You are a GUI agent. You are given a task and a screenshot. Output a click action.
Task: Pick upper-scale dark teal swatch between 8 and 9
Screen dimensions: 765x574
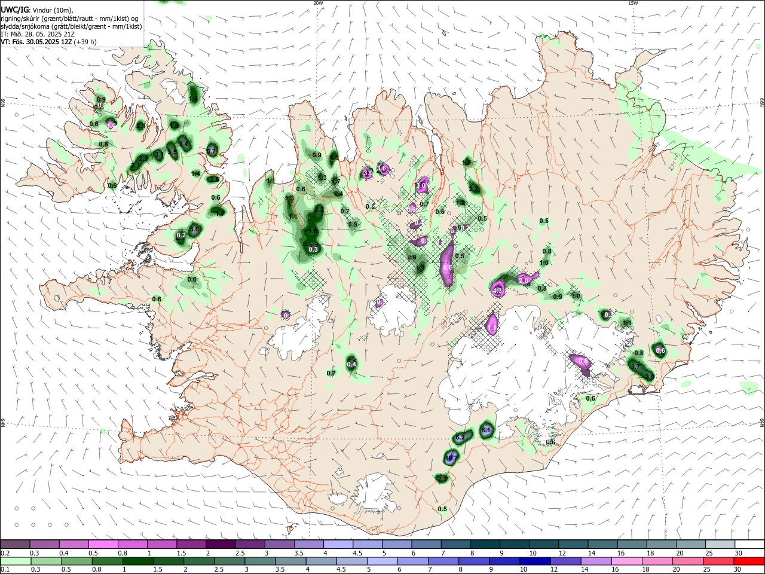(x=484, y=544)
